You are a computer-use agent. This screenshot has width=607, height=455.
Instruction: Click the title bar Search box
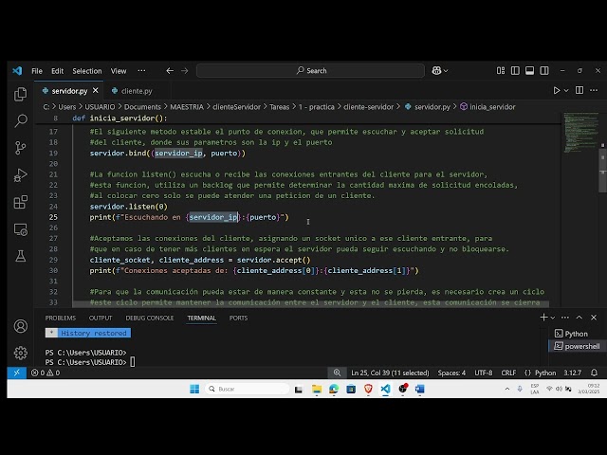click(x=310, y=71)
